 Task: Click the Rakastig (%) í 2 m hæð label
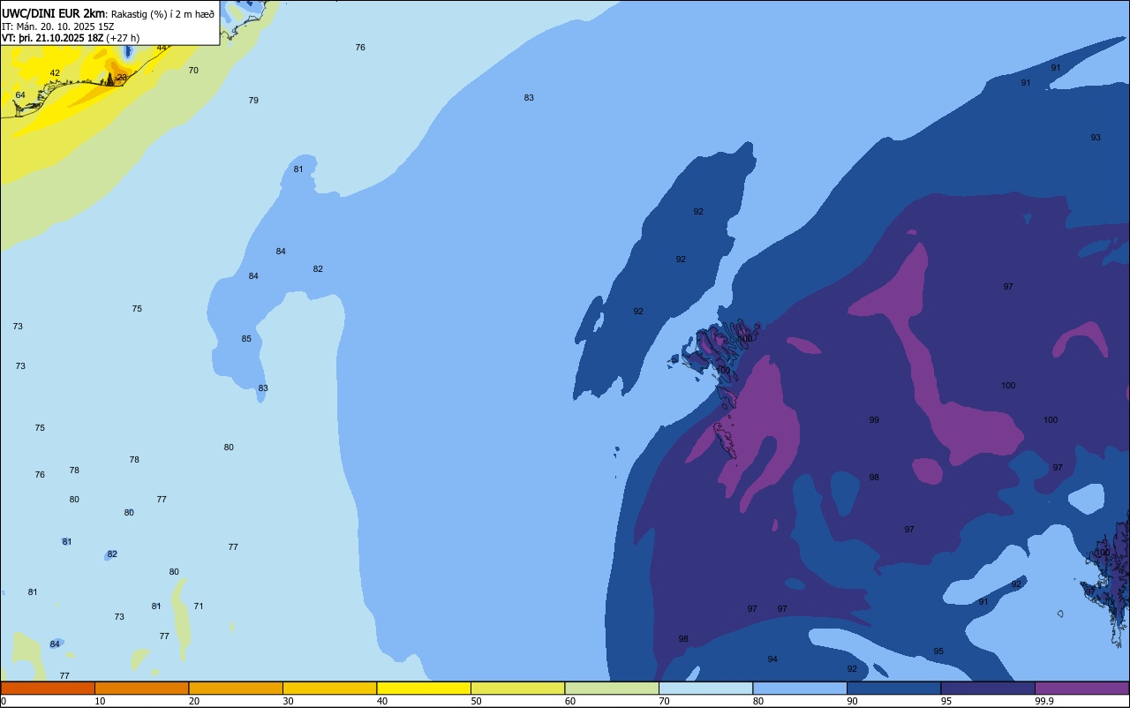[162, 14]
